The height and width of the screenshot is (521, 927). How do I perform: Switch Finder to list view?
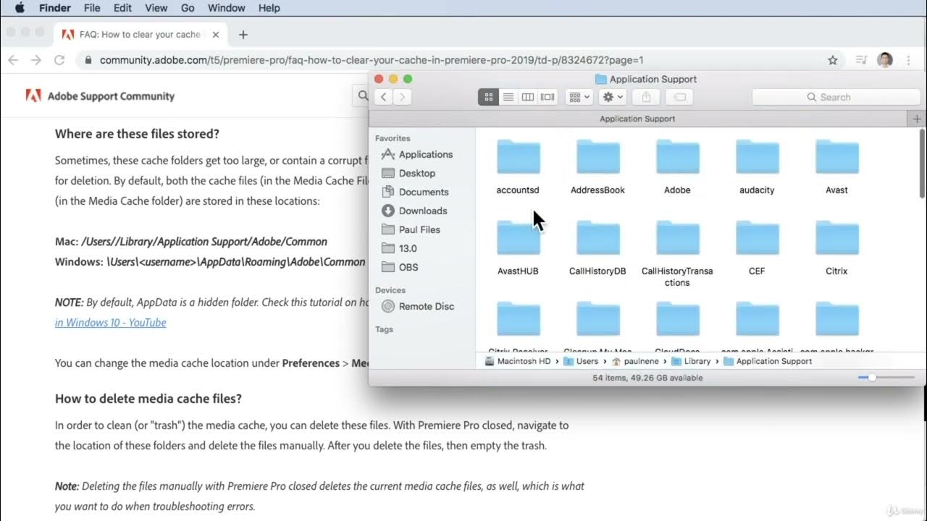pos(508,97)
